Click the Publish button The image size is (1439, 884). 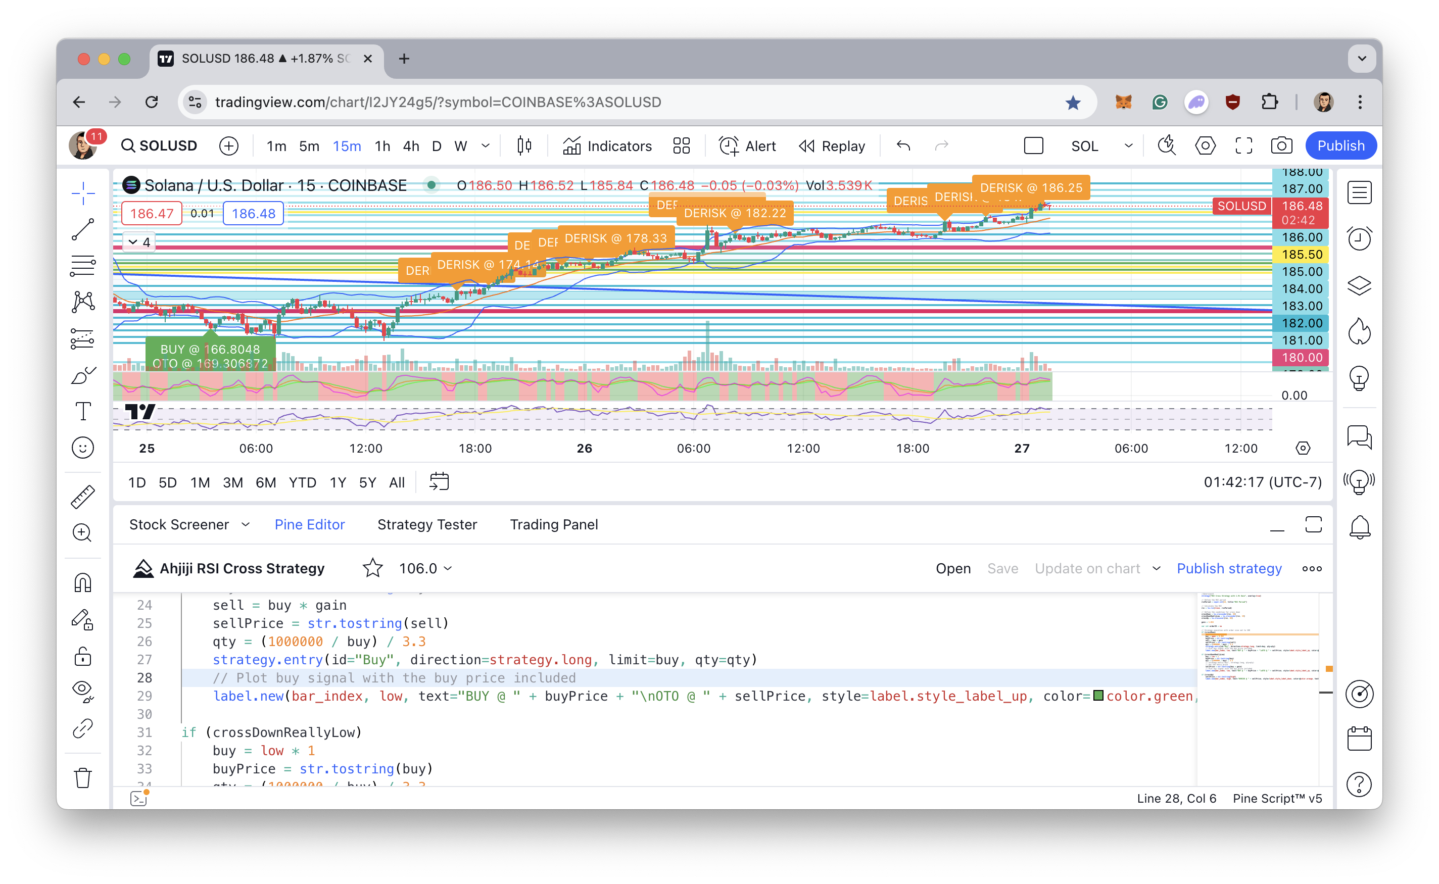tap(1341, 145)
